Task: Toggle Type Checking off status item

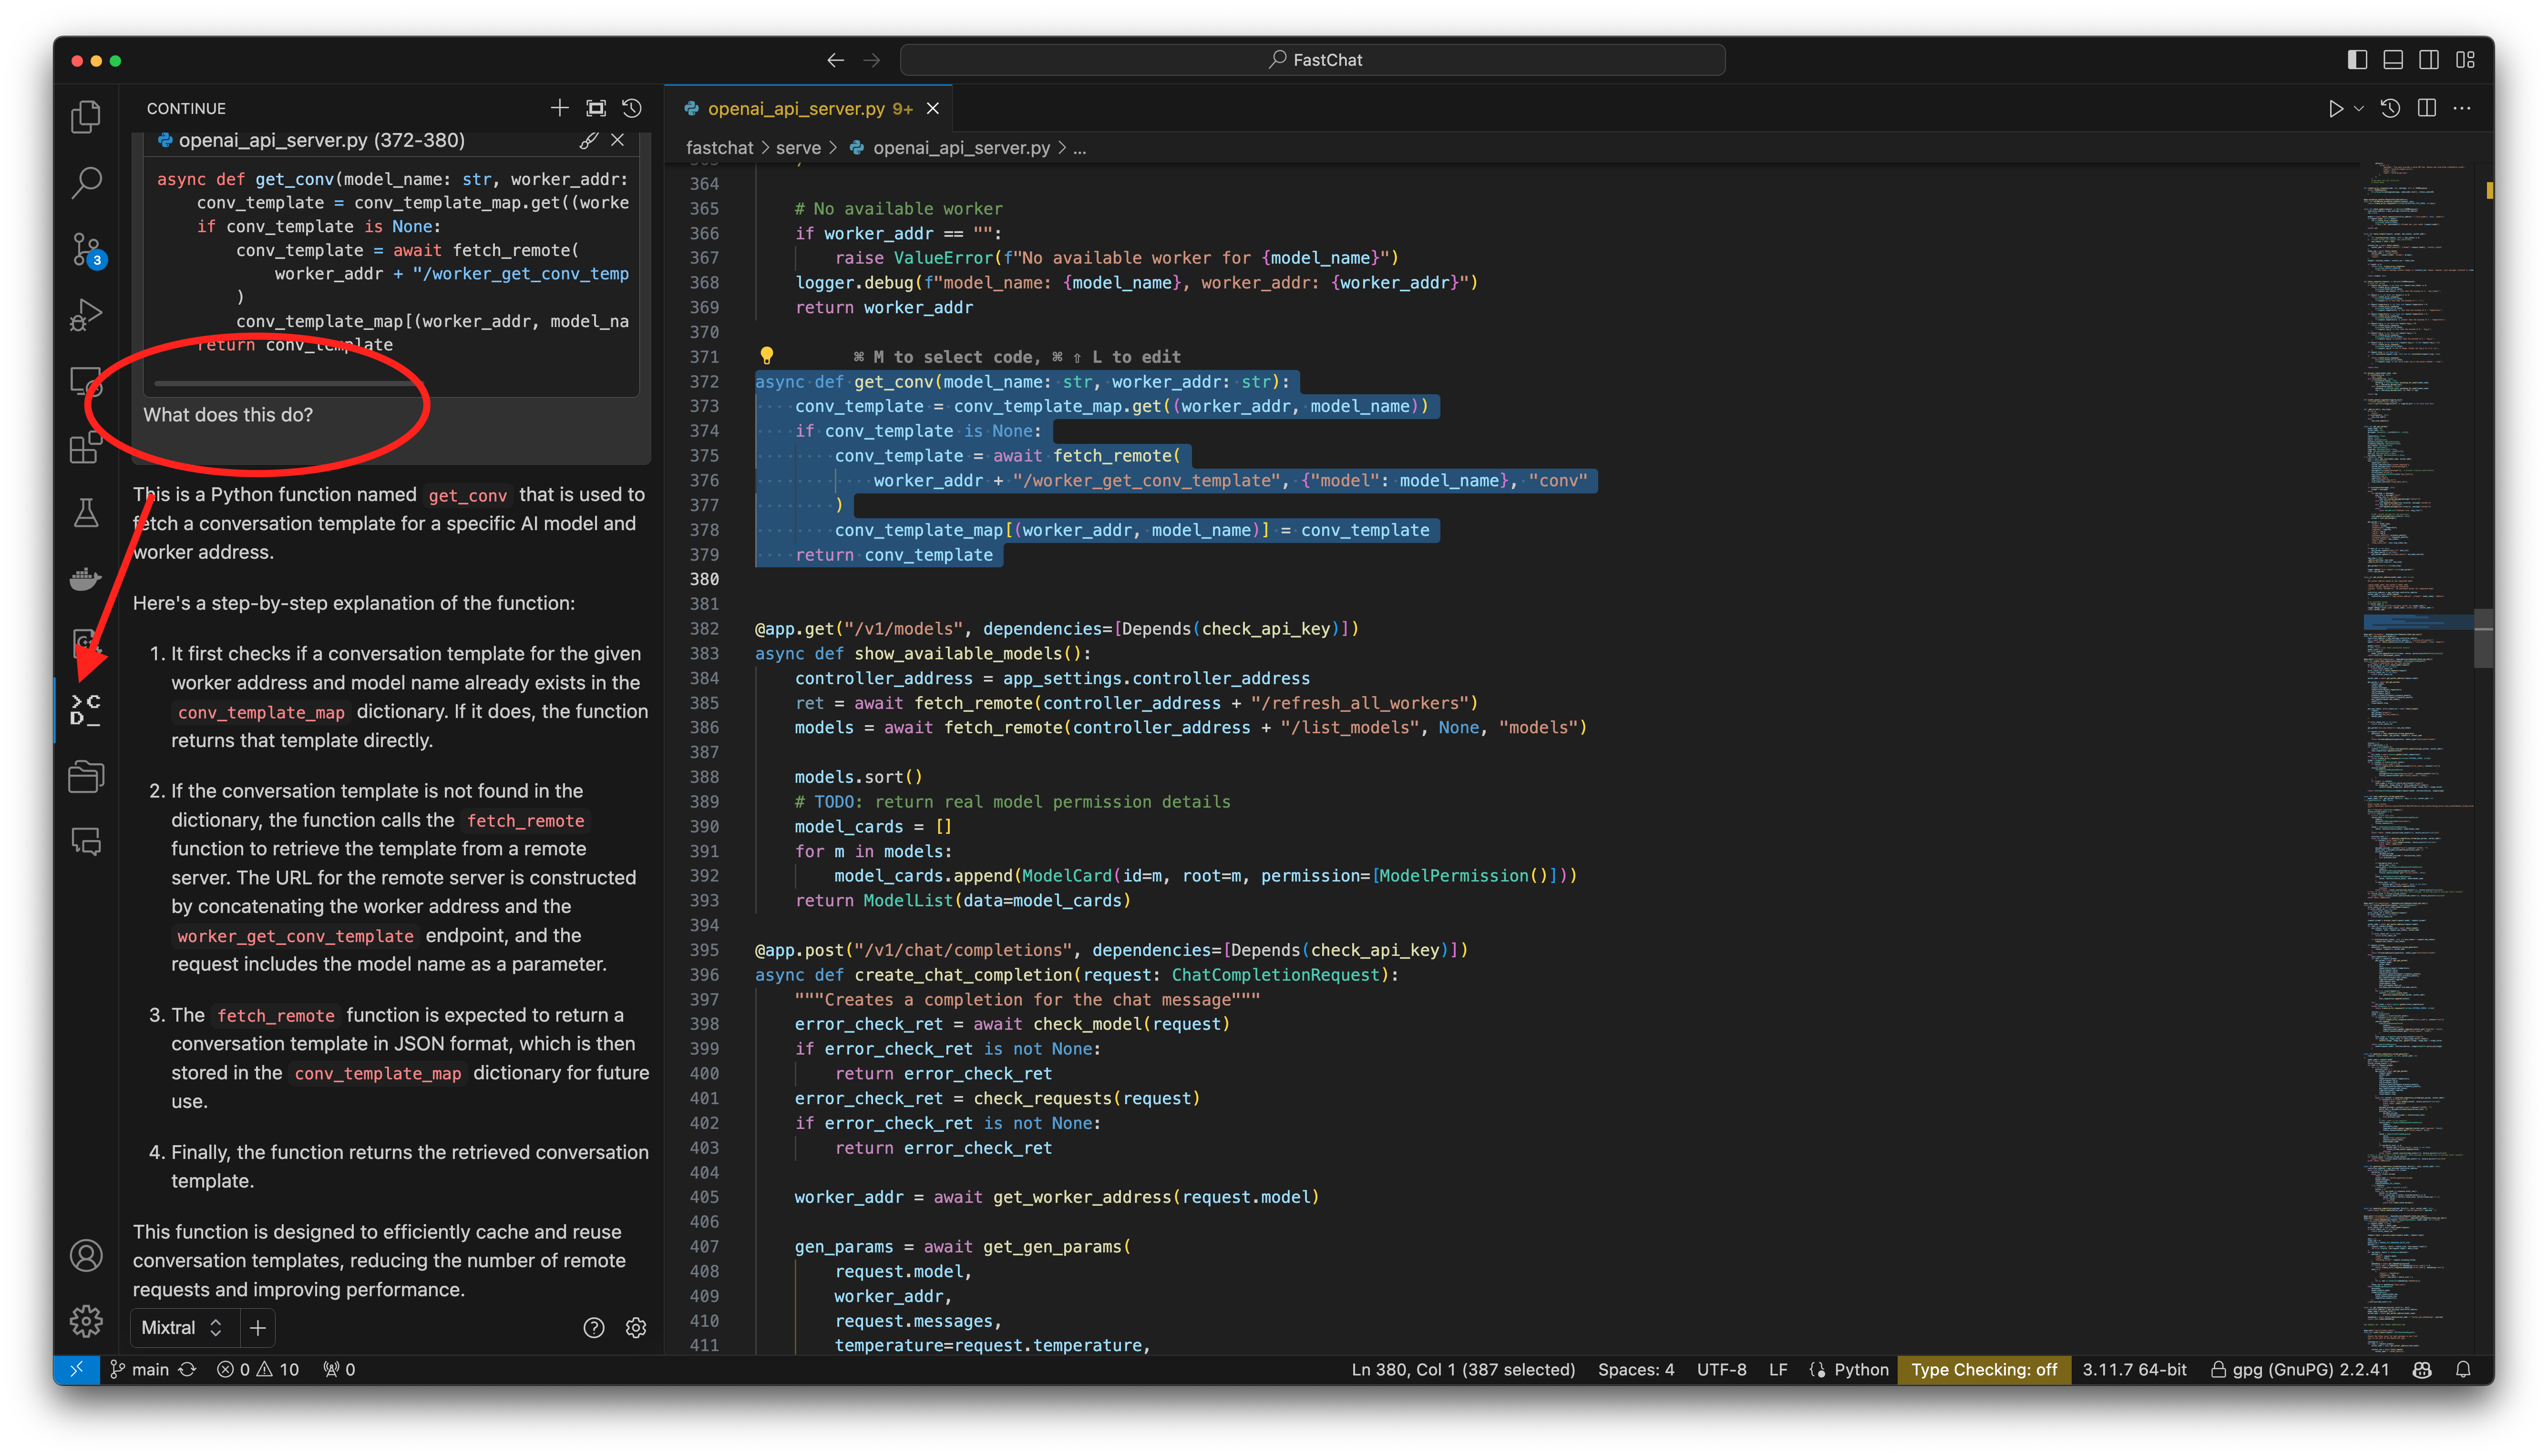Action: [1984, 1369]
